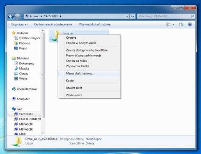Expand the arrow after 192.168.0.1 in breadcrumb

[61, 16]
